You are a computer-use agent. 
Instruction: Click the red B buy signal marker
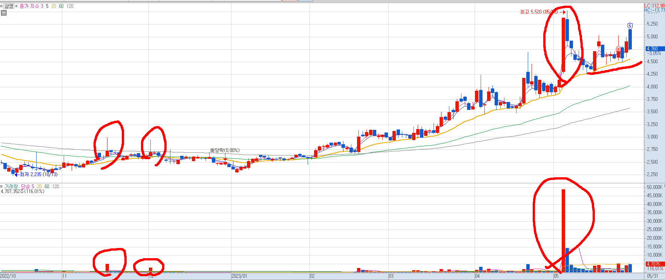click(618, 49)
